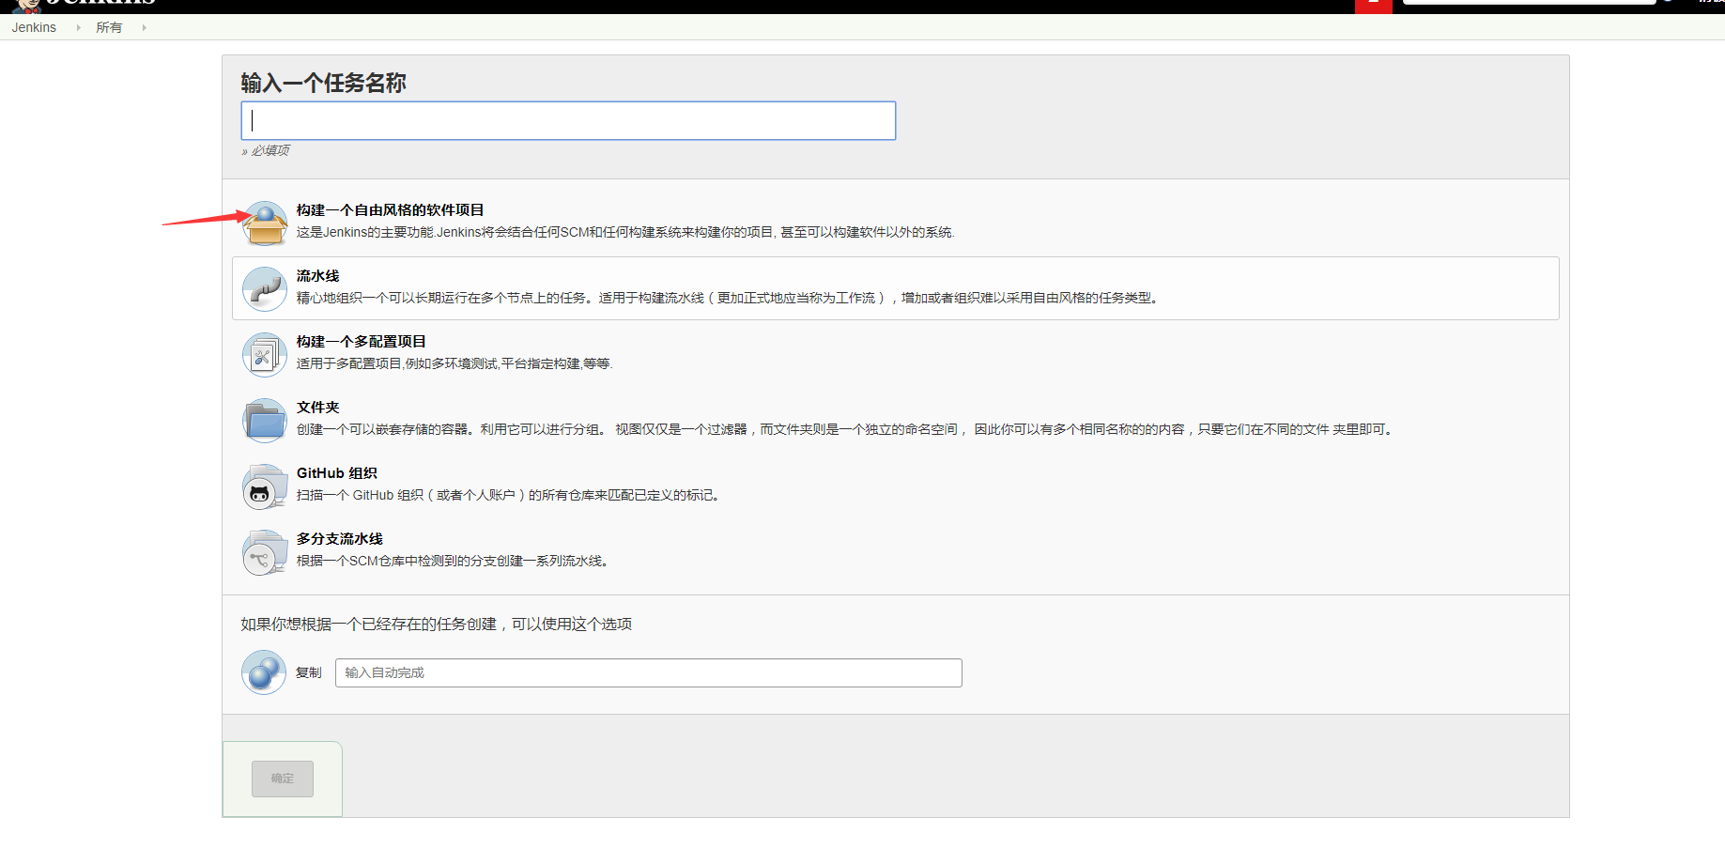
Task: Click the Jenkins butler logo
Action: tap(28, 4)
